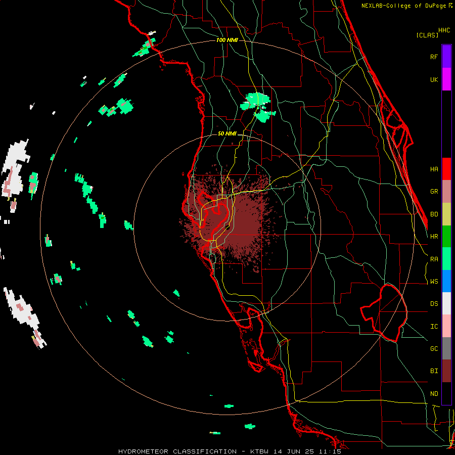Click the HA legend label
The image size is (455, 455).
tap(434, 169)
